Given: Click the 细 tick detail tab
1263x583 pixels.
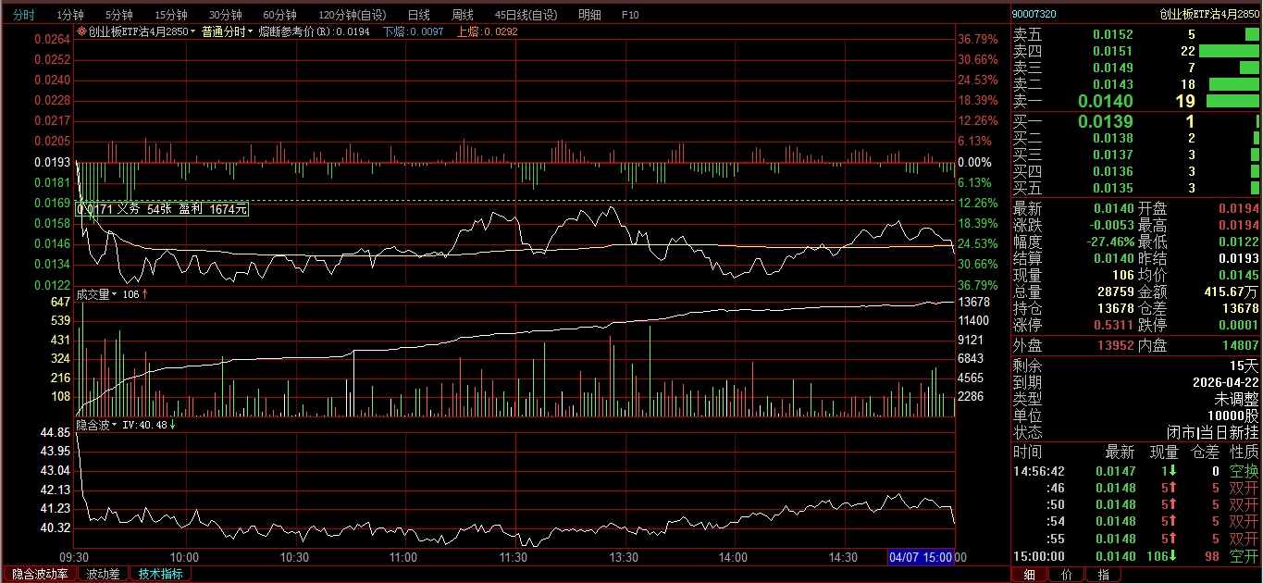Looking at the screenshot, I should tap(1029, 575).
